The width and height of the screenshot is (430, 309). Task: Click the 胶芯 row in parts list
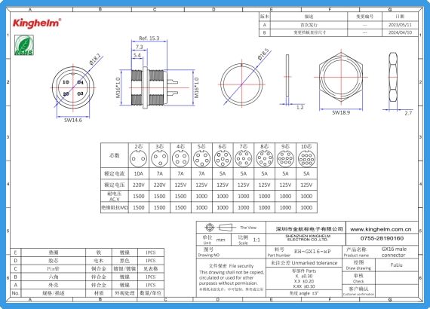(88, 261)
